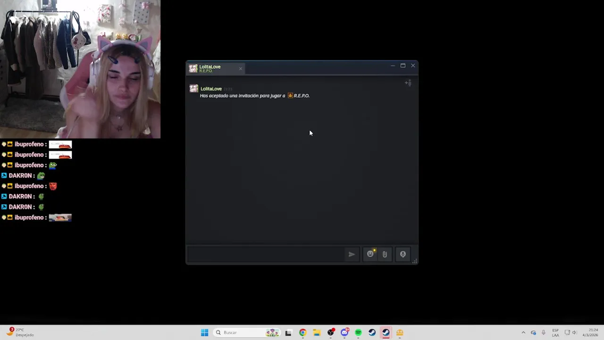Click LolitaLove's avatar in the chat message
Screen dimensions: 604x340
[193, 89]
